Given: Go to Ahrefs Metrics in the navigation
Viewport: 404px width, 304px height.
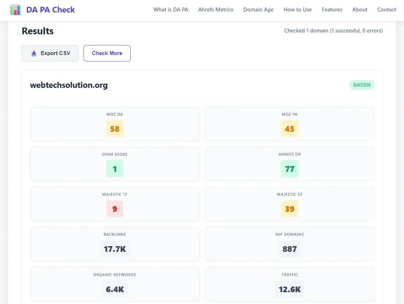Looking at the screenshot, I should (216, 9).
